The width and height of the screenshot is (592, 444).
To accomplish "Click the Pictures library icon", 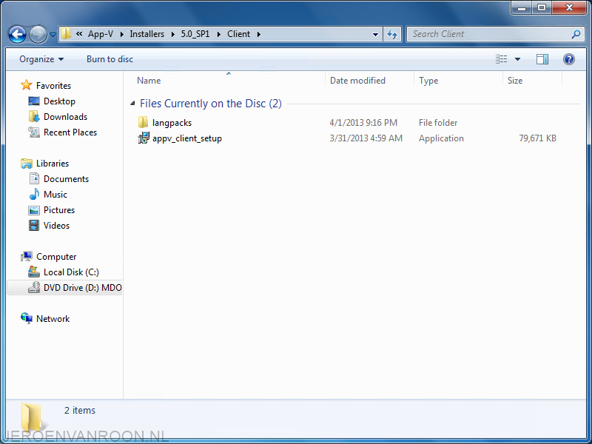I will click(x=34, y=210).
